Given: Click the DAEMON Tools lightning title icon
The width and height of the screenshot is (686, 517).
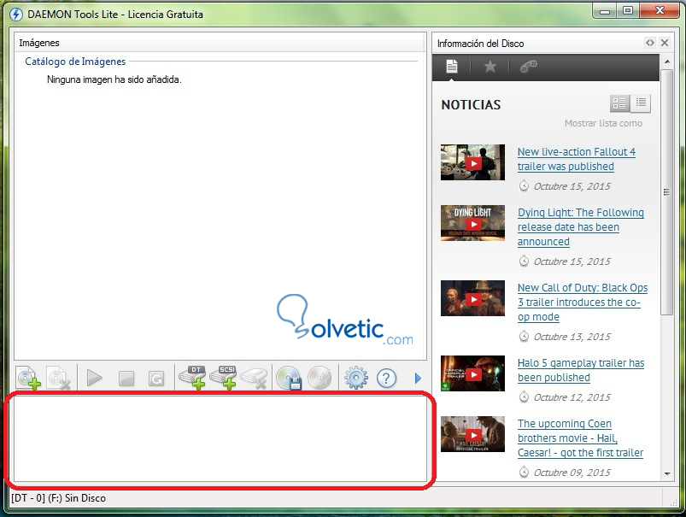Looking at the screenshot, I should (x=16, y=15).
